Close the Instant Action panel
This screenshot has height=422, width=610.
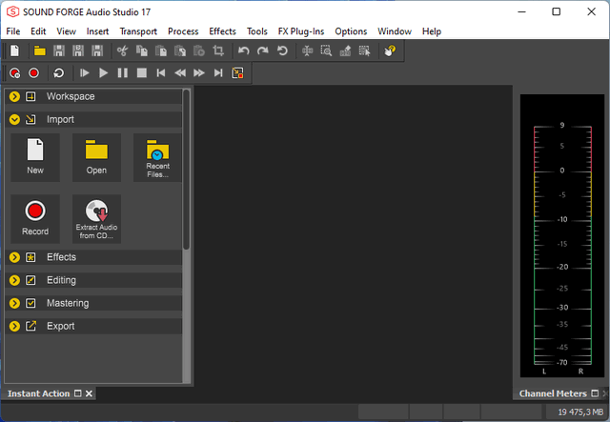90,393
